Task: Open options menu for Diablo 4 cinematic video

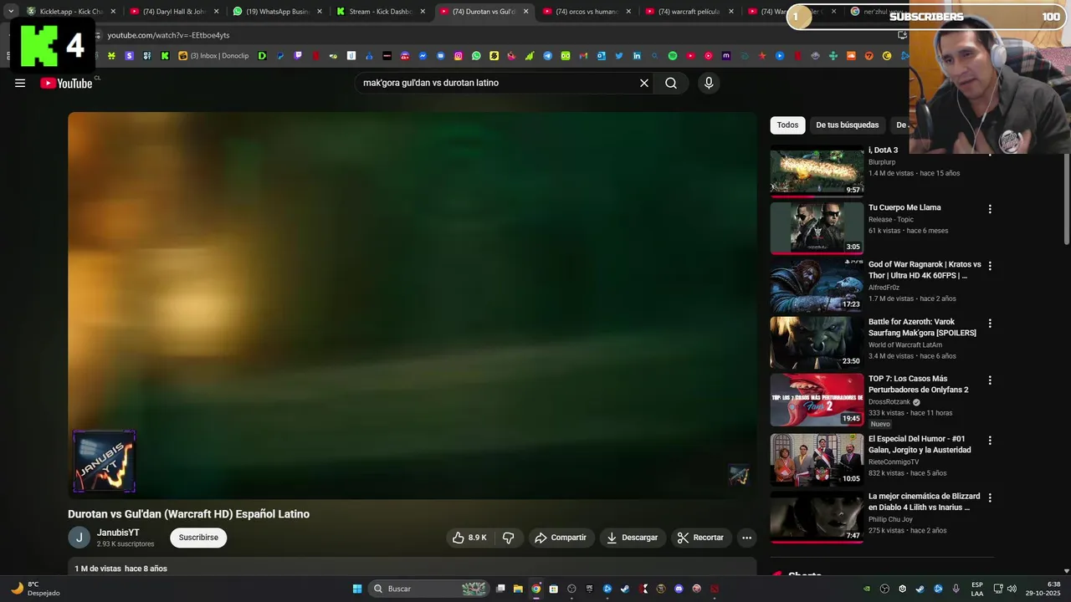Action: pos(990,497)
